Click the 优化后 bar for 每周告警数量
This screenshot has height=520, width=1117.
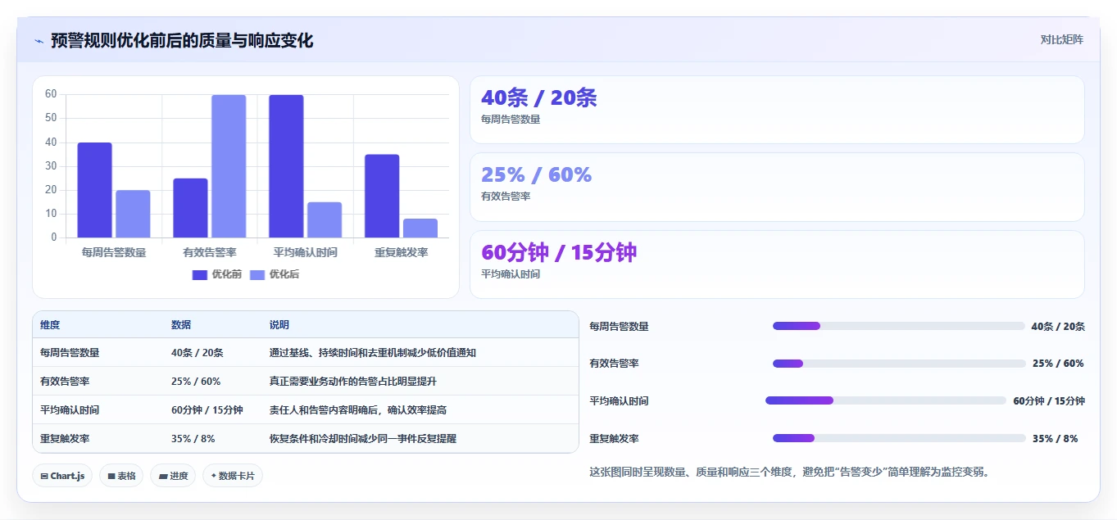[133, 215]
